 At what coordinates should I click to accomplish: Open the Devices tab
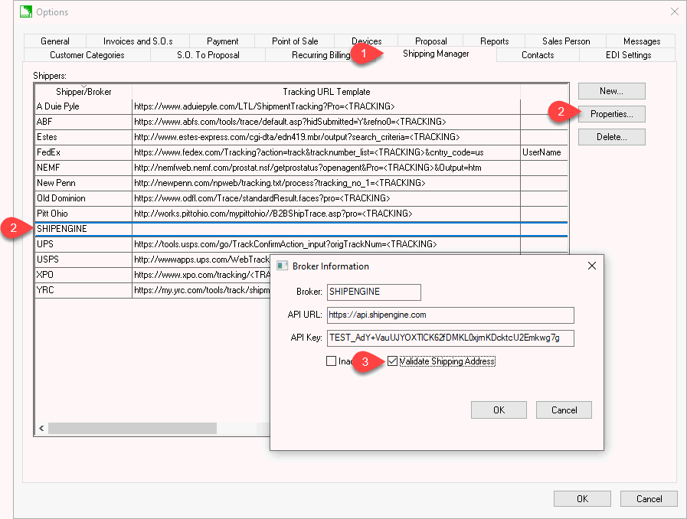point(366,41)
